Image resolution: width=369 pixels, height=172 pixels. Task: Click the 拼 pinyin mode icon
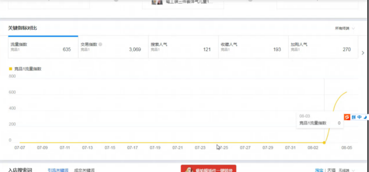pos(354,117)
